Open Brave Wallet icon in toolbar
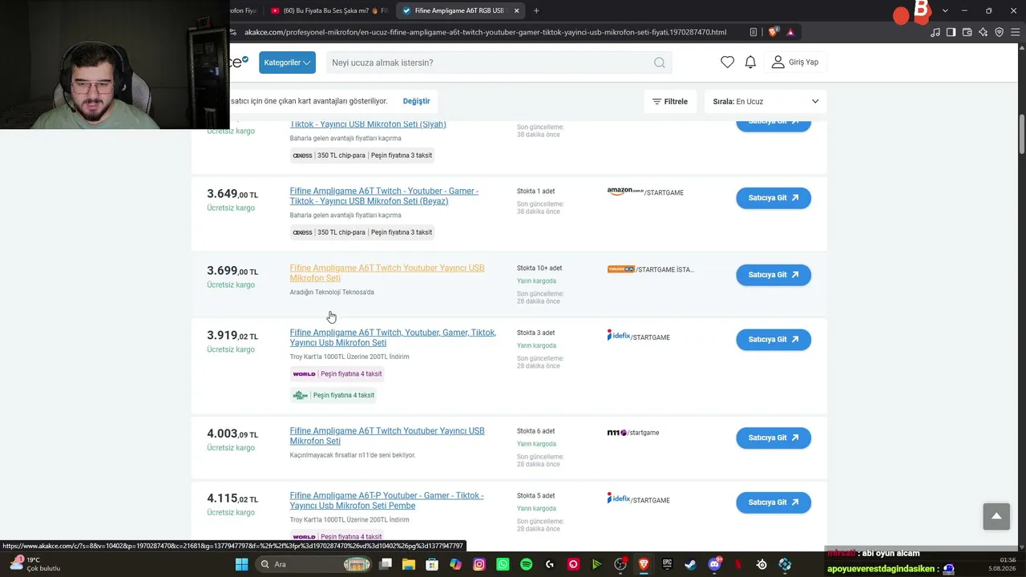Image resolution: width=1026 pixels, height=577 pixels. 967,32
